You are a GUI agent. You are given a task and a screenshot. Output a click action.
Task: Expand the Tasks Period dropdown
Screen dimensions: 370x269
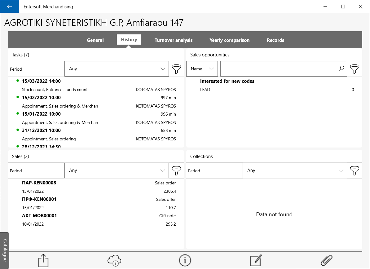117,69
